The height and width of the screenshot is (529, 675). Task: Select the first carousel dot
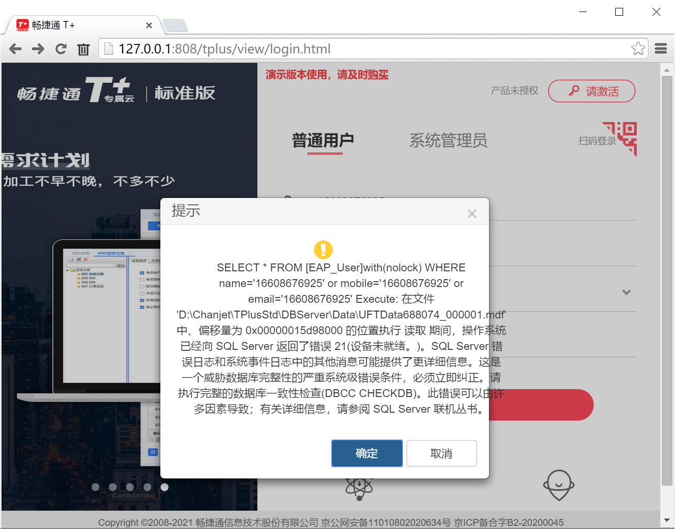(95, 487)
